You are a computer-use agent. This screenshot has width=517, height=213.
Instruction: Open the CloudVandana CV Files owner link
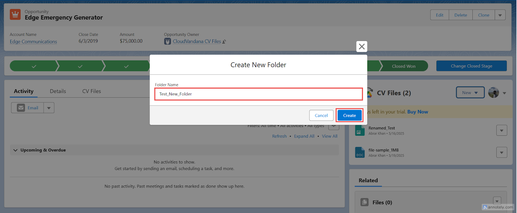197,41
